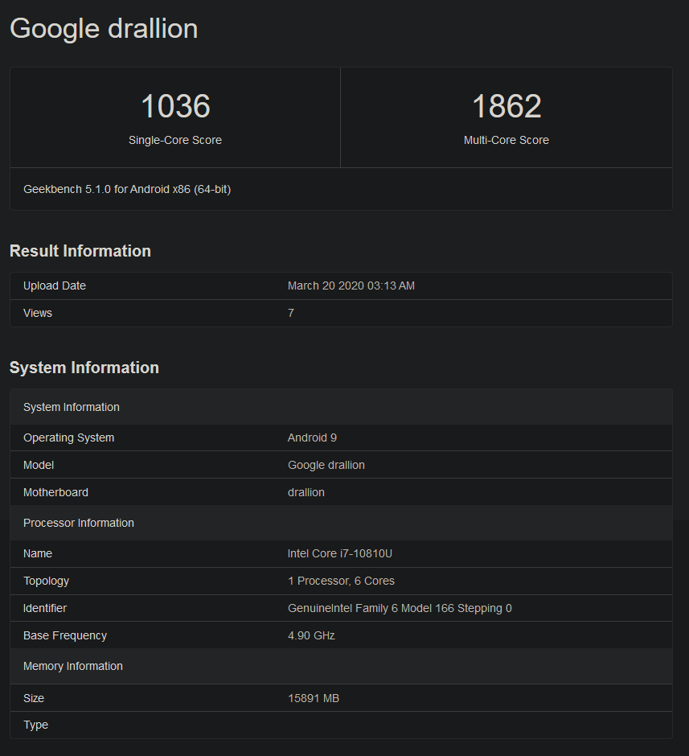
Task: Click the Multi-Core Score label
Action: (506, 140)
